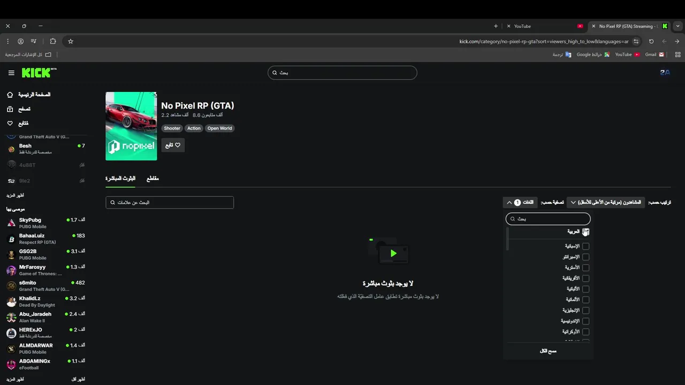Switch to the Live streams (البث المباشر) tab
The width and height of the screenshot is (685, 385).
coord(120,179)
